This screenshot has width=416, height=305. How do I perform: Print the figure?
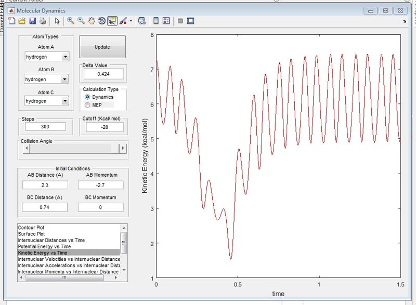[43, 21]
